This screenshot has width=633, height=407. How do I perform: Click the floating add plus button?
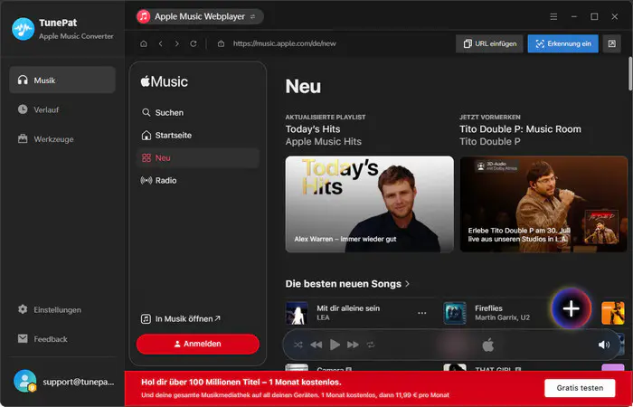coord(572,309)
